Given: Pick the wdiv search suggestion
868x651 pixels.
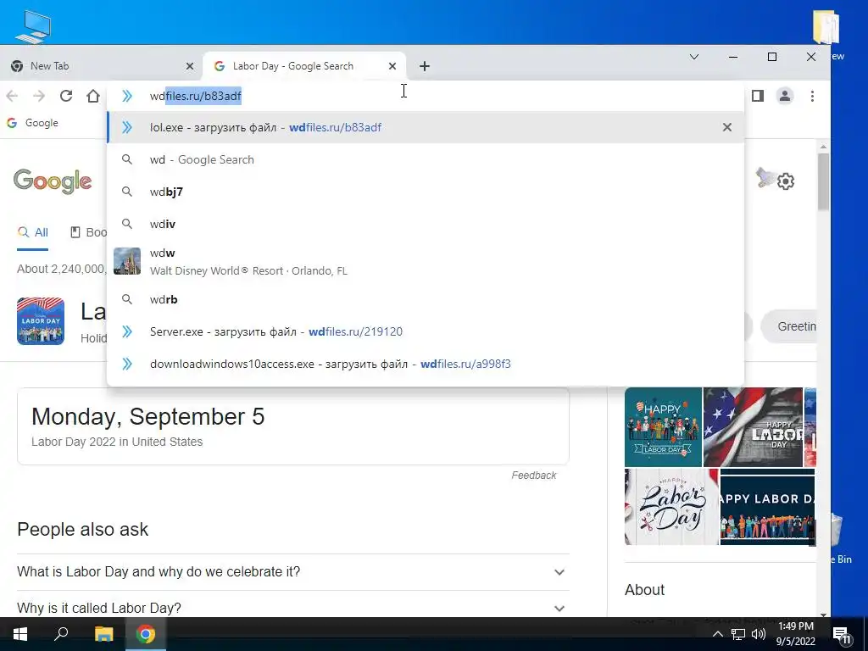Looking at the screenshot, I should pos(426,224).
